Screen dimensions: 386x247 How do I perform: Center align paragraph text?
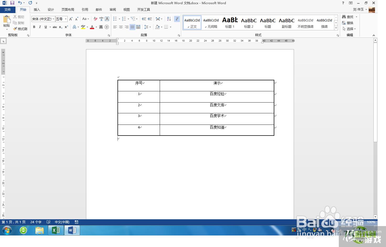tap(121, 27)
